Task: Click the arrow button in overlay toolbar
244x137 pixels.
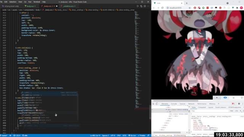Action: click(217, 97)
